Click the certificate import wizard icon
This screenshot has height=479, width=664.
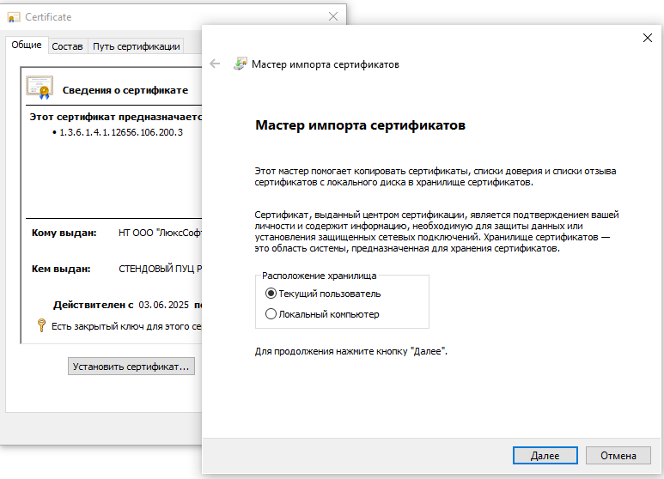pyautogui.click(x=241, y=64)
